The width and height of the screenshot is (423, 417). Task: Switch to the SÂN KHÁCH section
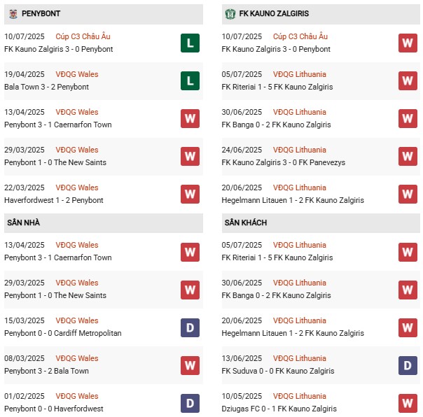point(244,222)
